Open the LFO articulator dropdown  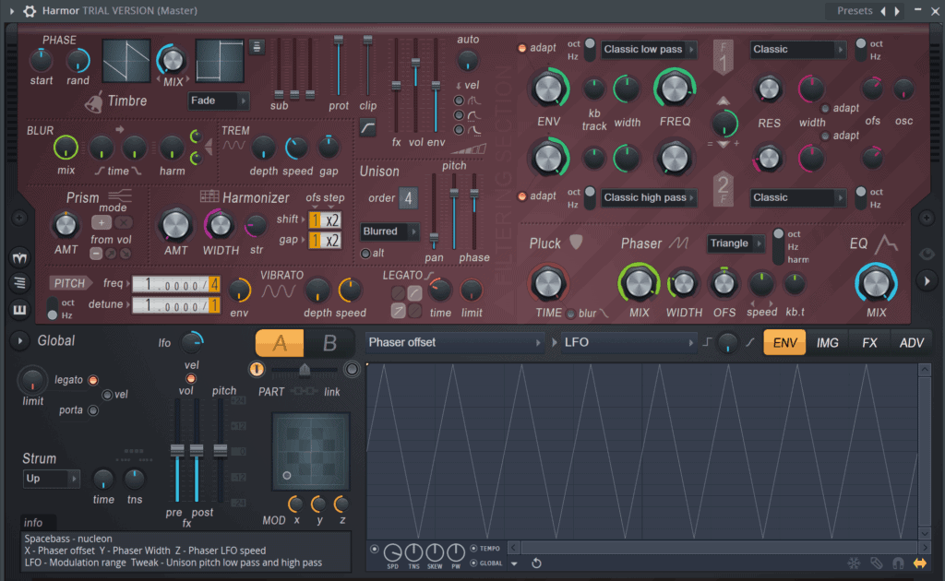coord(628,342)
